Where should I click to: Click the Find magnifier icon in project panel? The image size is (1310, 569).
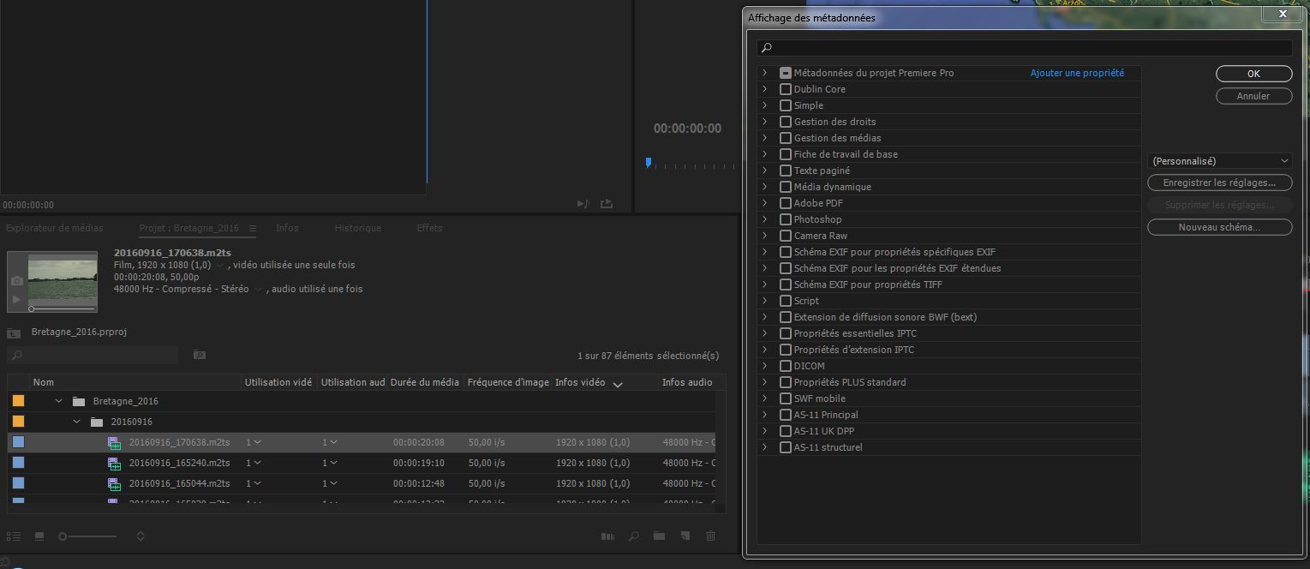[x=634, y=536]
